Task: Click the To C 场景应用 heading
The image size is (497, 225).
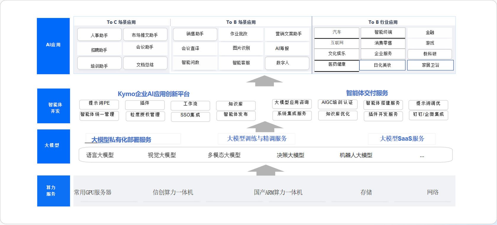Action: pos(121,22)
